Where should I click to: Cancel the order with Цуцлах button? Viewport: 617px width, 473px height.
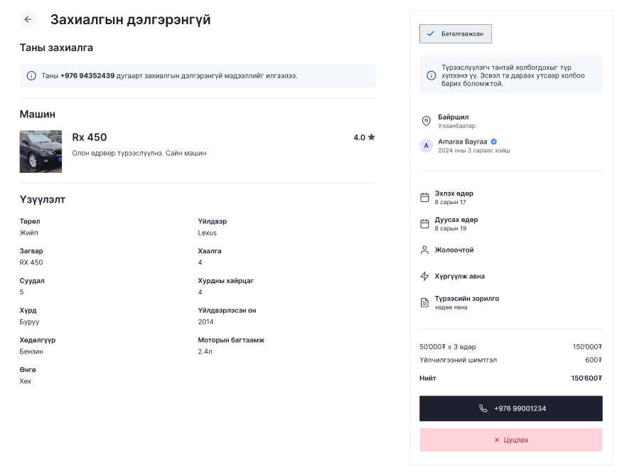[x=511, y=440]
